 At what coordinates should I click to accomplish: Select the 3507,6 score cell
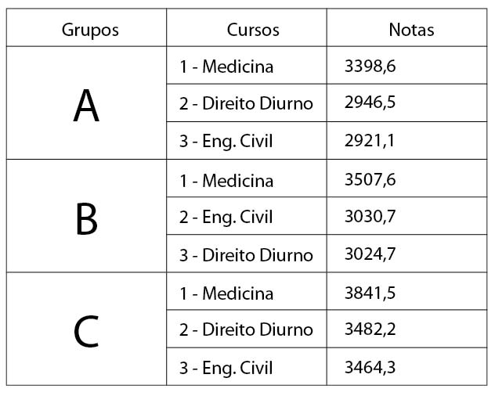pos(370,180)
